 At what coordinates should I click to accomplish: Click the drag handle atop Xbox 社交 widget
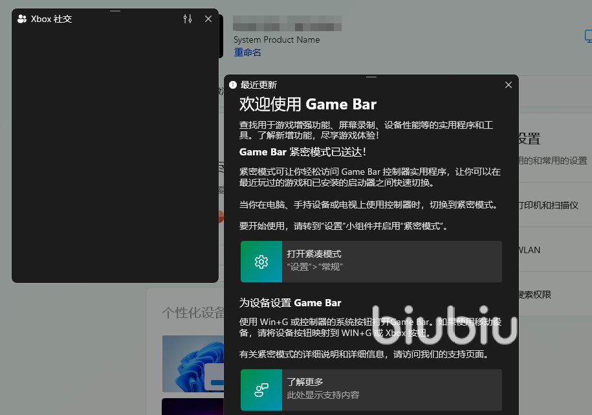tap(115, 11)
